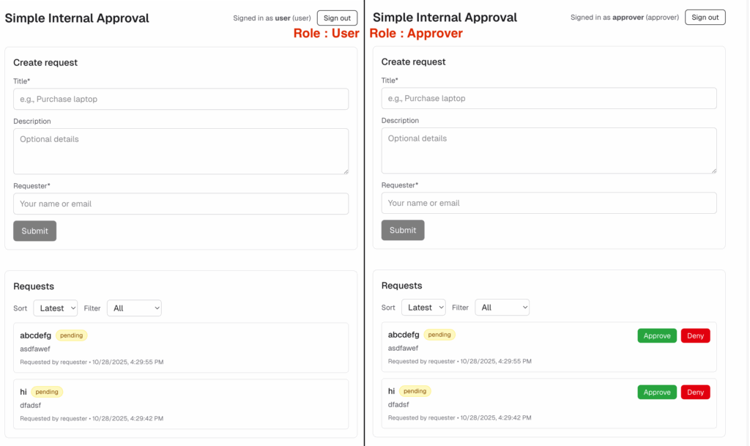Focus the Title field in the user panel
Screen dimensions: 750x446
tap(181, 99)
